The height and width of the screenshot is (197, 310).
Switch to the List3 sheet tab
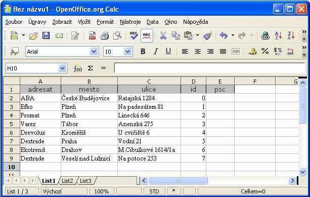click(x=85, y=181)
